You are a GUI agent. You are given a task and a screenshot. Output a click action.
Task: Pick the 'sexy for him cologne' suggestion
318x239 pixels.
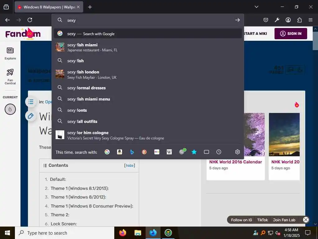coord(148,135)
